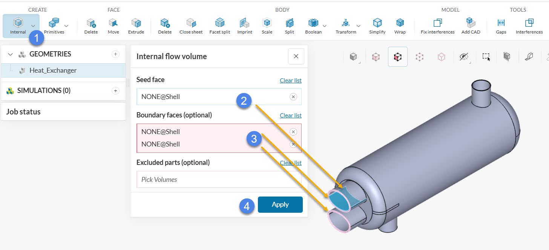Switch to translucent surfaces render mode
Screen dimensions: 549x250
(x=376, y=57)
